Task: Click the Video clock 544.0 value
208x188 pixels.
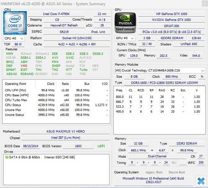Action: pyautogui.click(x=196, y=55)
